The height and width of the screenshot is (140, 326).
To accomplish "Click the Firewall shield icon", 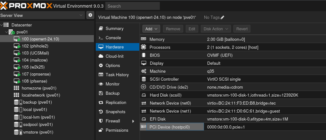I will [x=101, y=121].
